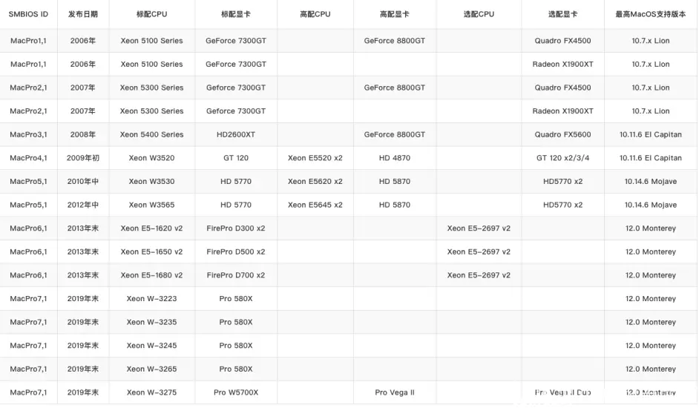This screenshot has height=408, width=699.
Task: Select the Xeon E5620 x2 cell
Action: pos(315,182)
